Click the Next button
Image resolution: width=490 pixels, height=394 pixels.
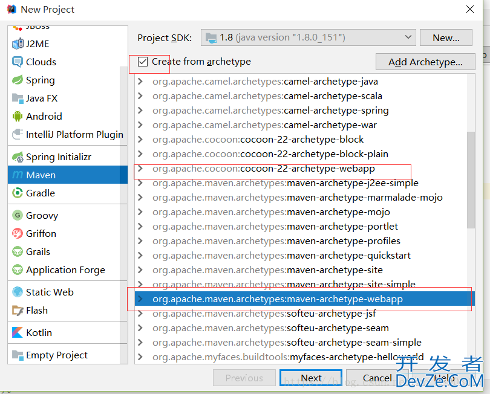click(311, 378)
